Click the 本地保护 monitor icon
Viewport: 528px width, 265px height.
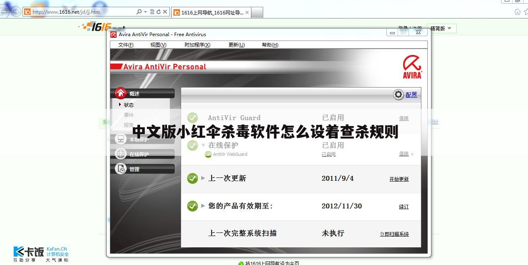[121, 139]
